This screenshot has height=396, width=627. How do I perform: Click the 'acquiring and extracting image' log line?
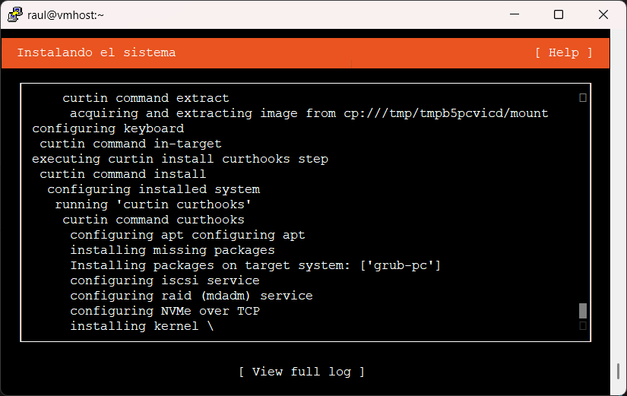point(309,113)
